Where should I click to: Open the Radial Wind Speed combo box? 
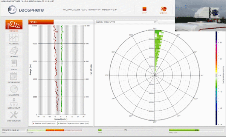(x=127, y=22)
